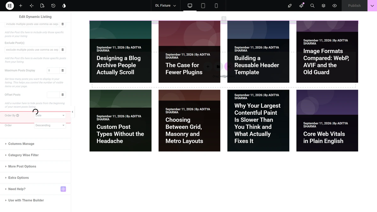Open the page settings document icon

(42, 6)
